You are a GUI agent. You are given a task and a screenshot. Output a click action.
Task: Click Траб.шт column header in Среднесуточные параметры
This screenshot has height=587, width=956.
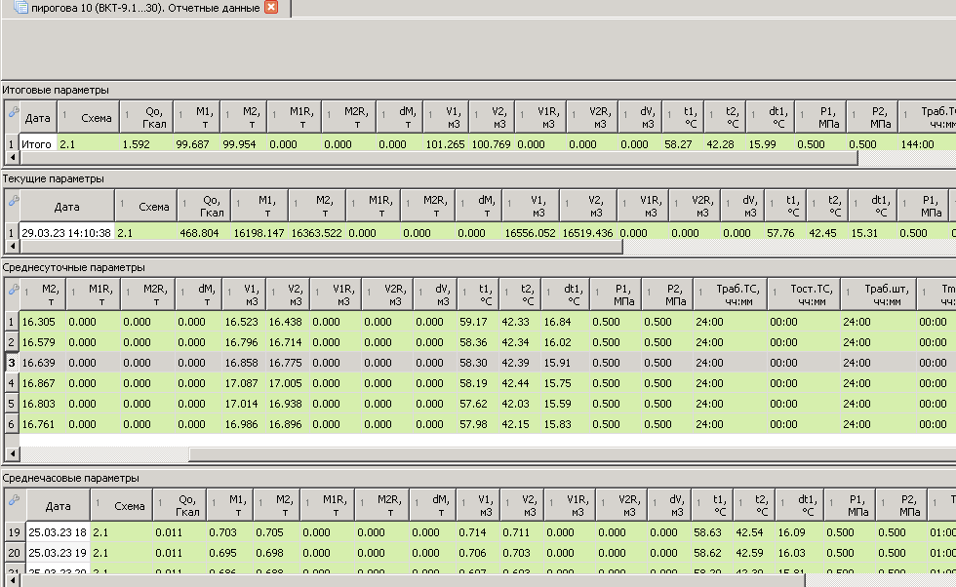click(879, 295)
